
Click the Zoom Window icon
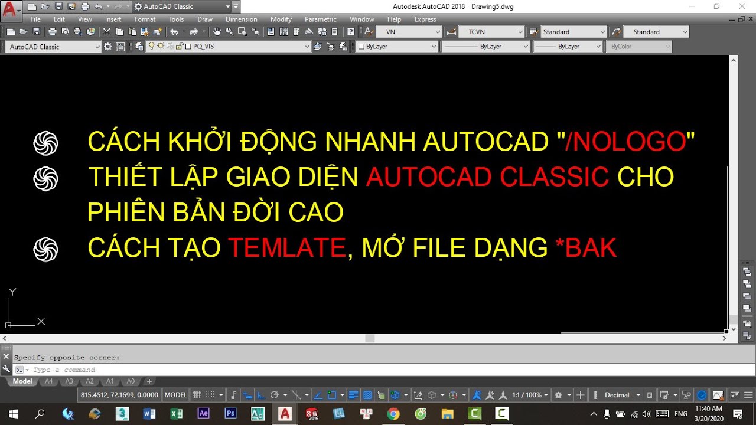coord(242,31)
